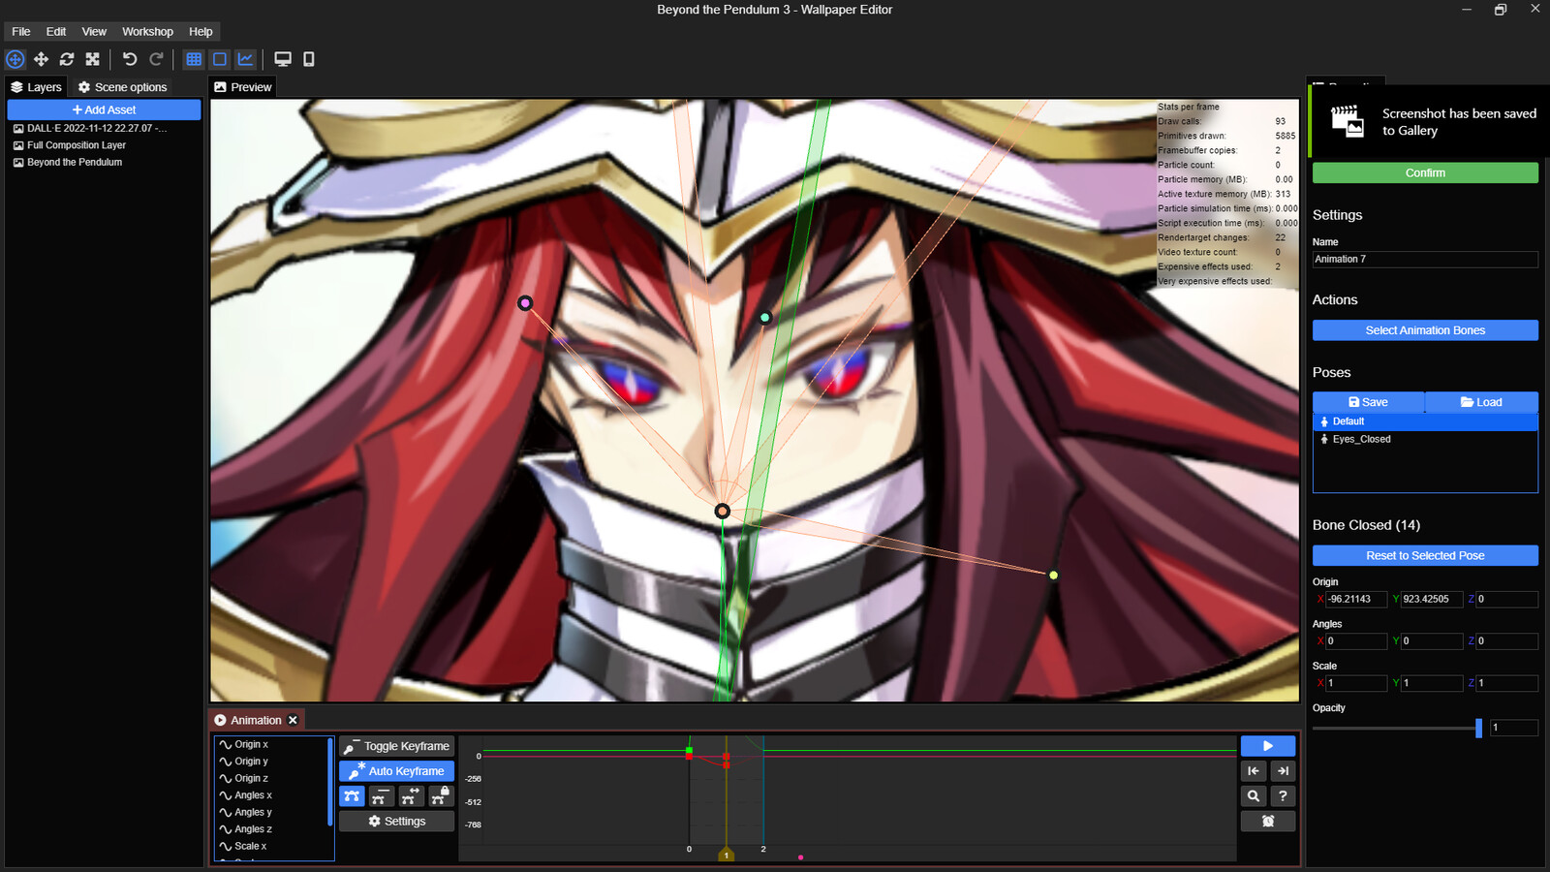The image size is (1550, 872).
Task: Play the animation
Action: tap(1268, 746)
